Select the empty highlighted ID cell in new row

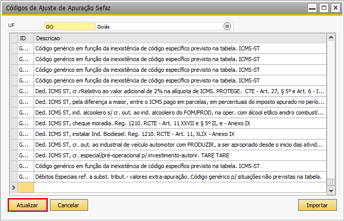click(x=25, y=187)
